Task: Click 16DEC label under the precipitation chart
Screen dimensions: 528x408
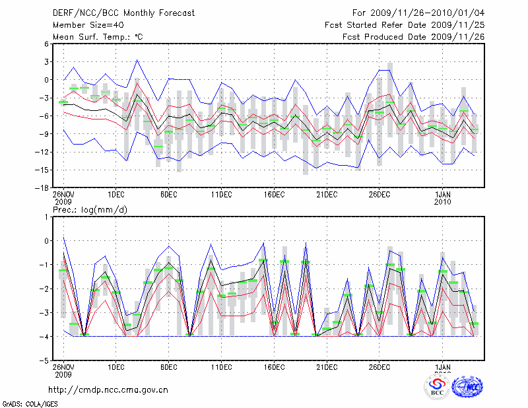Action: tap(274, 367)
